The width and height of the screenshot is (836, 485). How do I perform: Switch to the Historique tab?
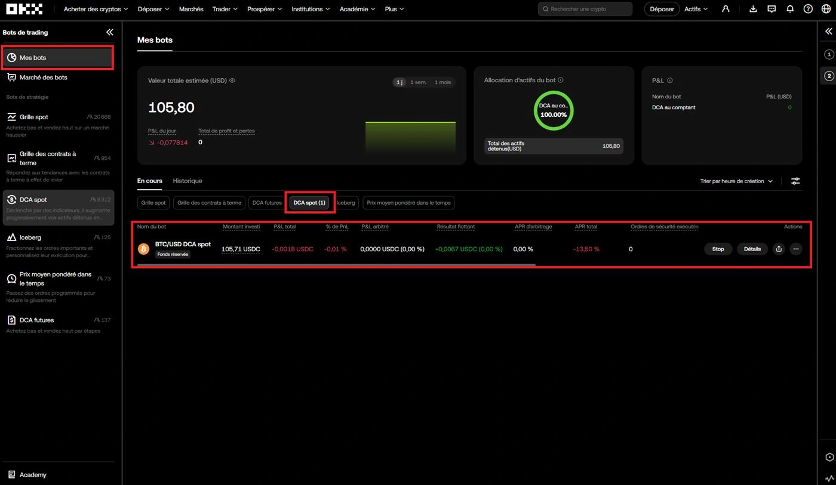coord(188,181)
